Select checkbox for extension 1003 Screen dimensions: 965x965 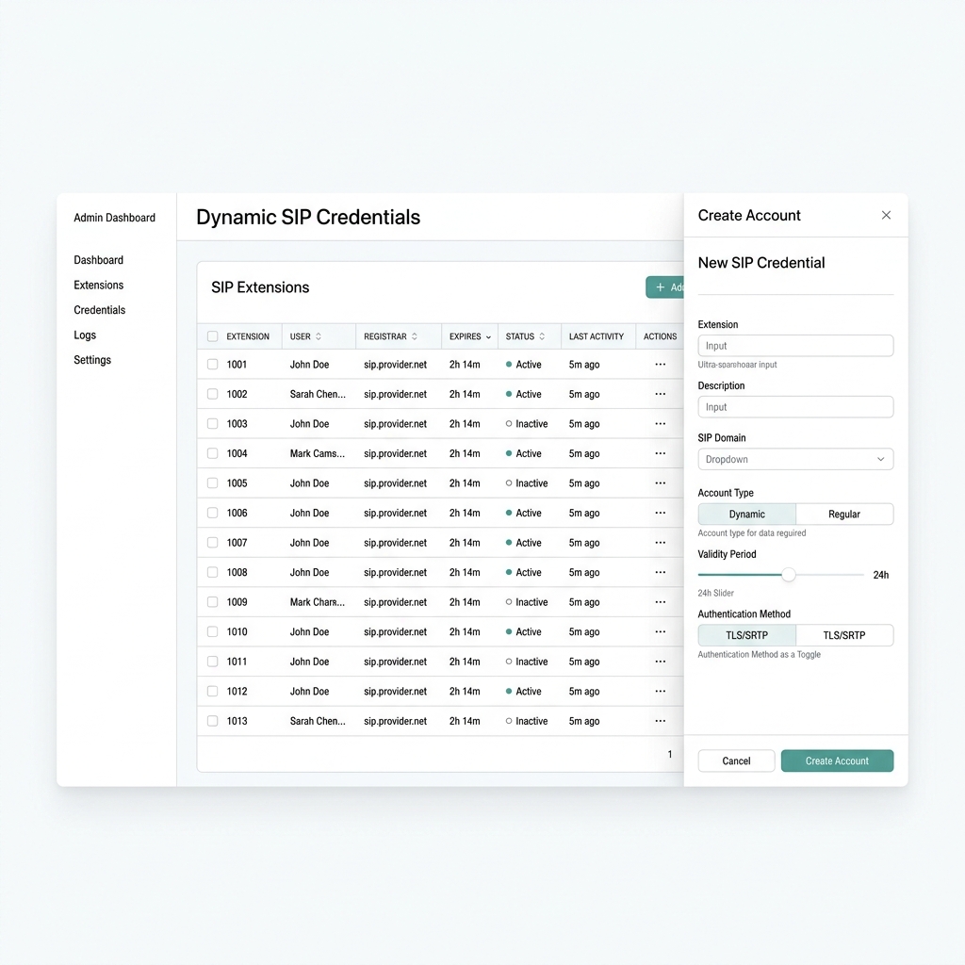click(x=212, y=423)
